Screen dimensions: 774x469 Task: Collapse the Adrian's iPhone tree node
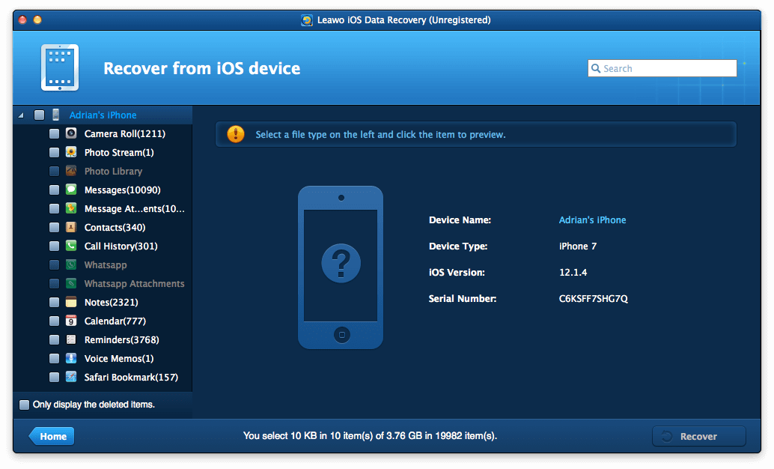21,115
